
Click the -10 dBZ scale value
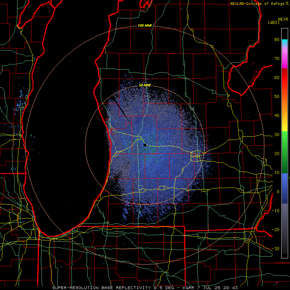click(x=275, y=211)
